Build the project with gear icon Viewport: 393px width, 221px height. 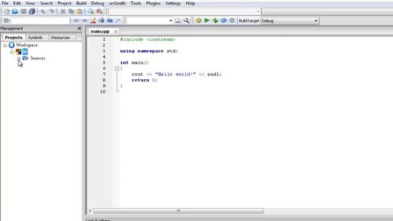tap(198, 20)
